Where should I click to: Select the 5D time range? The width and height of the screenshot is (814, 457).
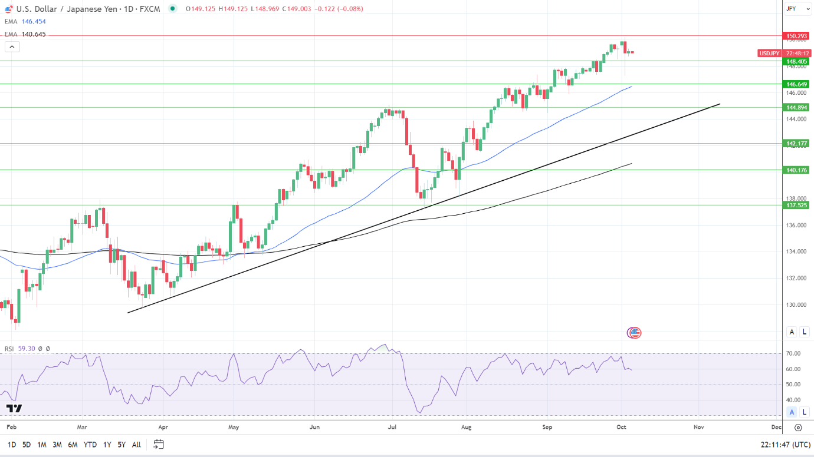(x=27, y=445)
